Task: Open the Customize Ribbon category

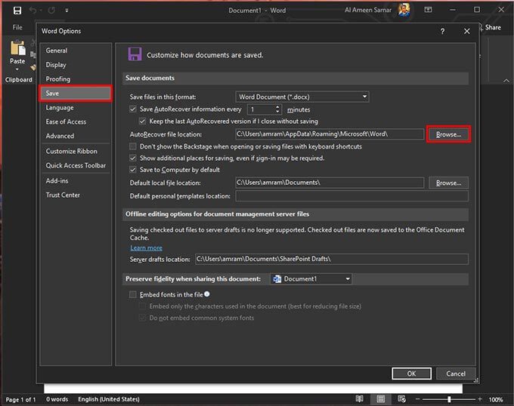Action: [76, 151]
